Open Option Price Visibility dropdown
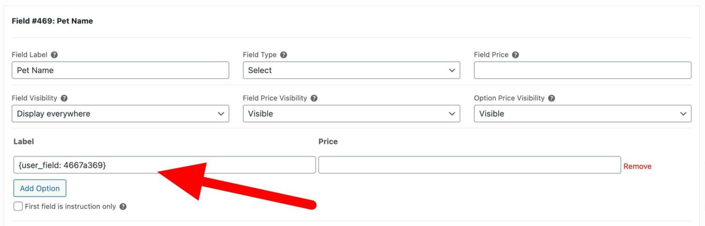This screenshot has height=226, width=705. pos(582,114)
